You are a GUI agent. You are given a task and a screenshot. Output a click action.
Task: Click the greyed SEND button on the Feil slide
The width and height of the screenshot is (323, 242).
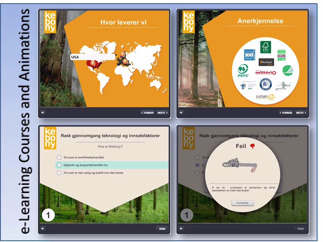coord(301,229)
